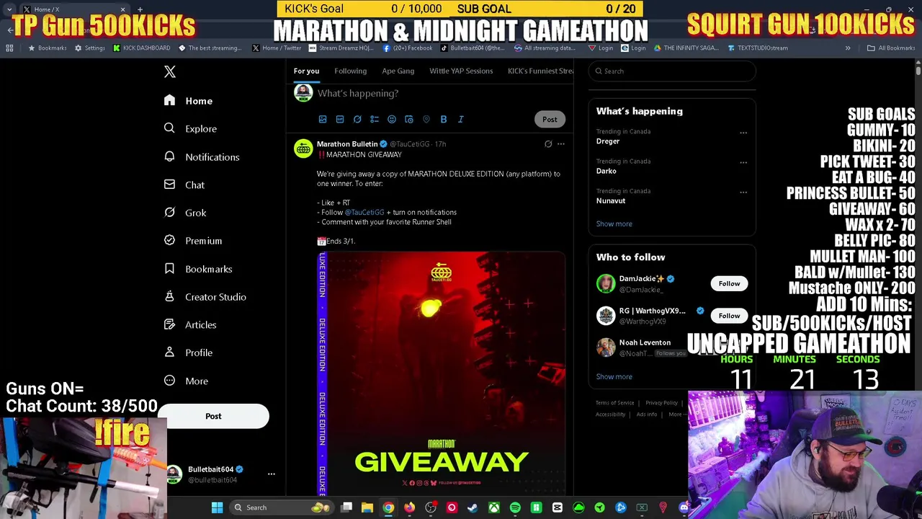Click the large white Post button in sidebar
922x519 pixels.
[213, 416]
